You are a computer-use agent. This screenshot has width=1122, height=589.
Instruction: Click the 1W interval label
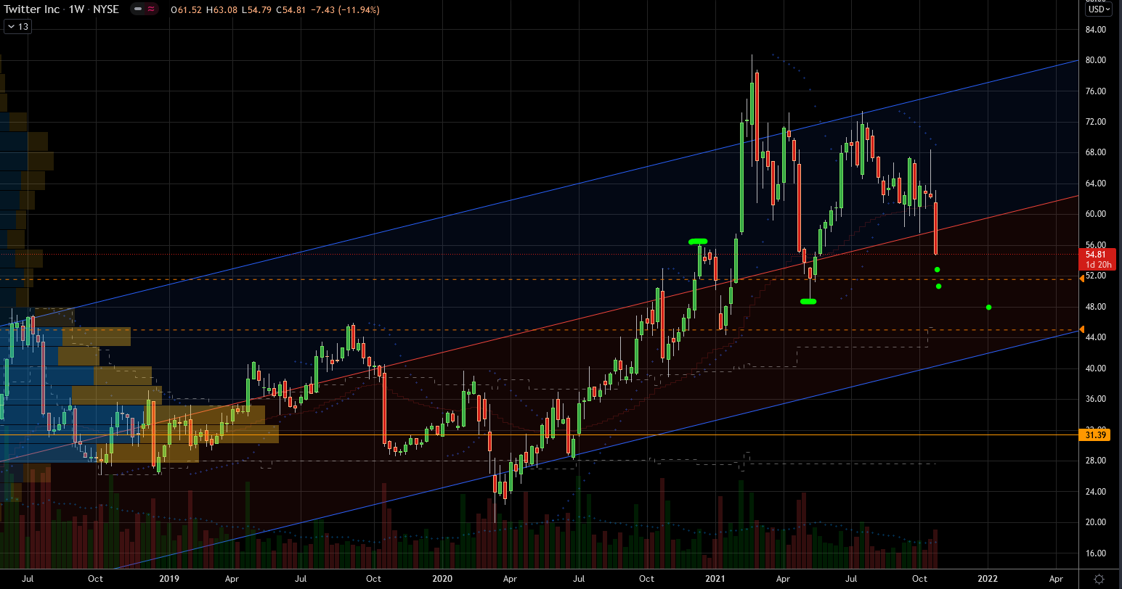76,9
